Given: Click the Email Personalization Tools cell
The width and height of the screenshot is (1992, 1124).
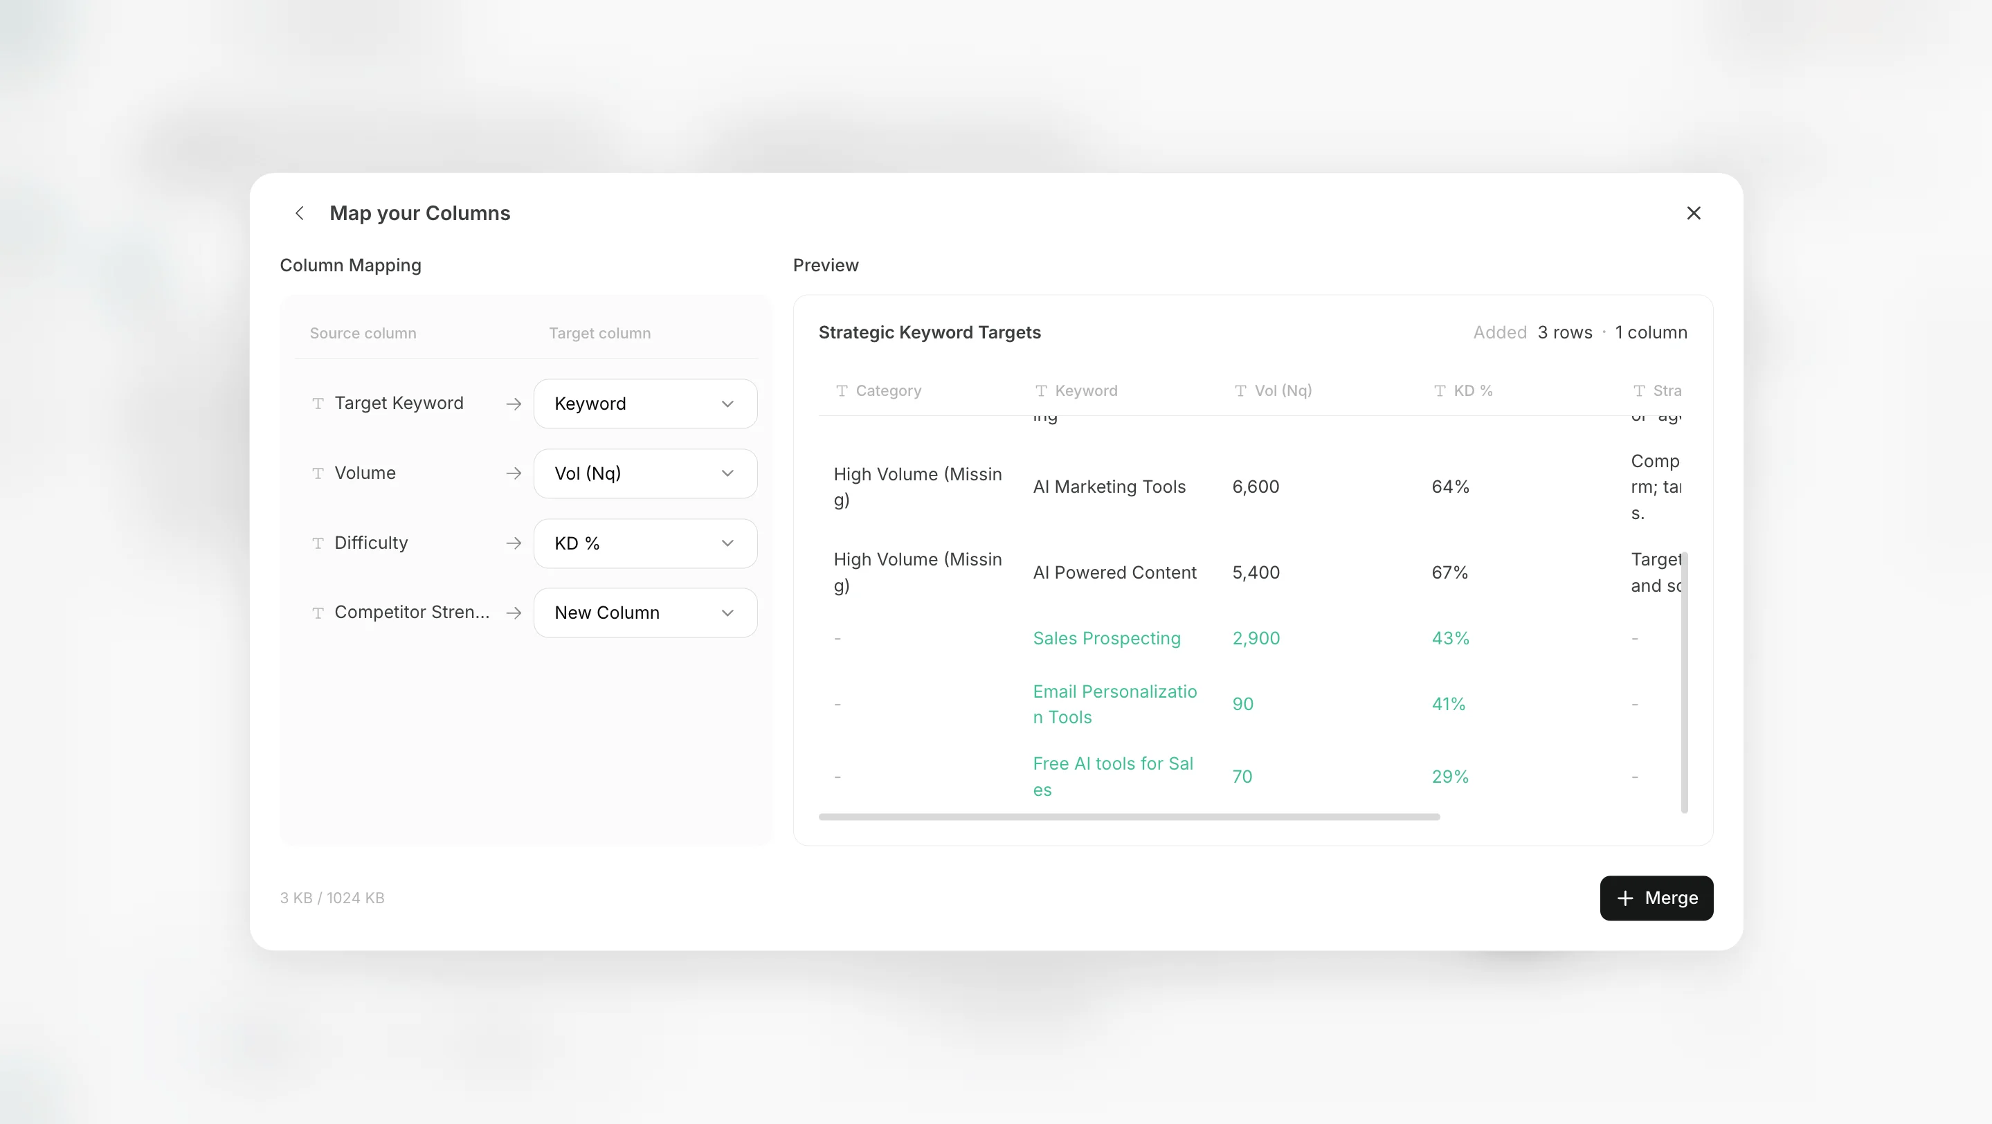Looking at the screenshot, I should pyautogui.click(x=1115, y=705).
